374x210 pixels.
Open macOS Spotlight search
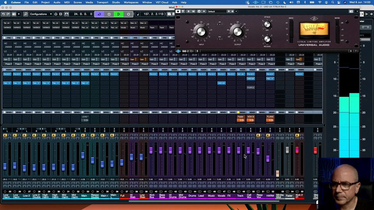click(x=332, y=2)
